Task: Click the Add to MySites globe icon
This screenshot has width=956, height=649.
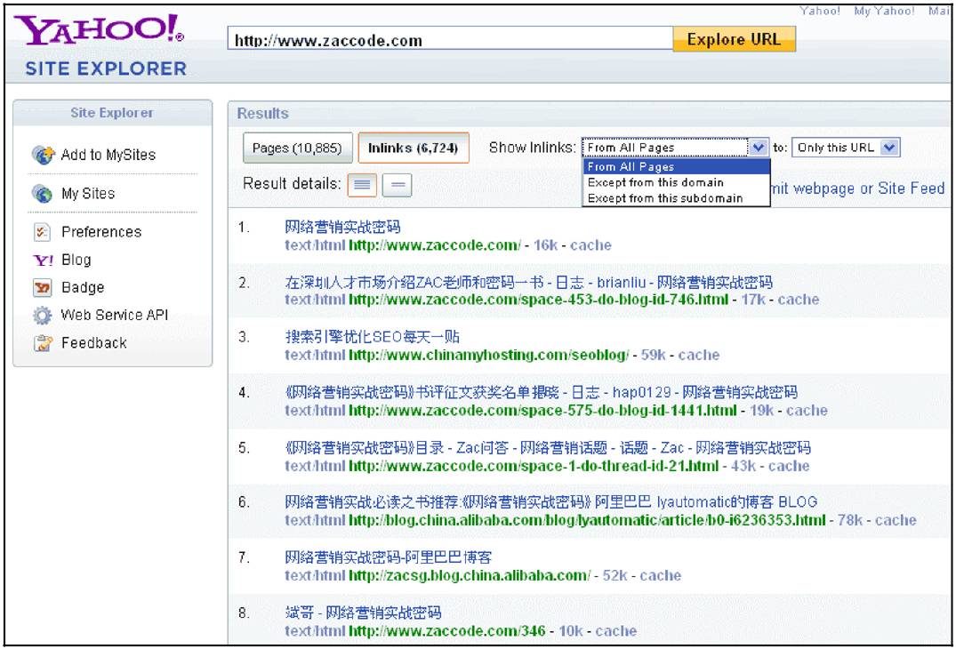Action: click(x=44, y=155)
